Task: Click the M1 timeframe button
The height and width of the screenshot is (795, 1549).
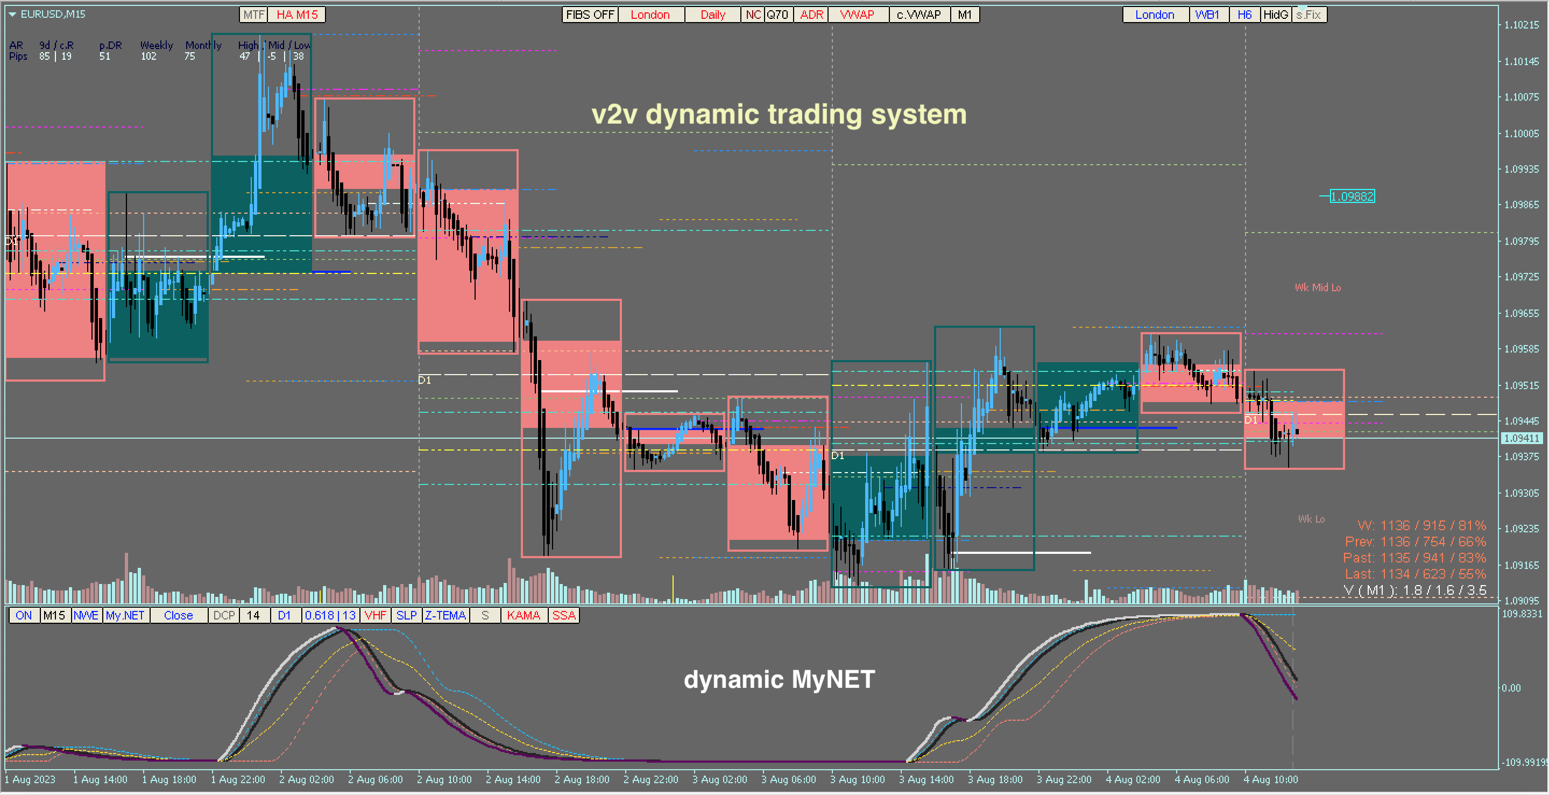Action: point(965,15)
